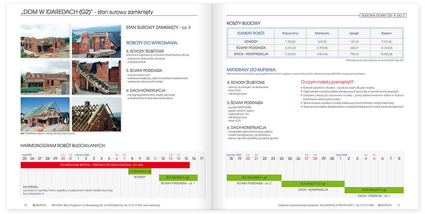Click the cell with value 6 769,56
425x214 pixels.
(322, 47)
